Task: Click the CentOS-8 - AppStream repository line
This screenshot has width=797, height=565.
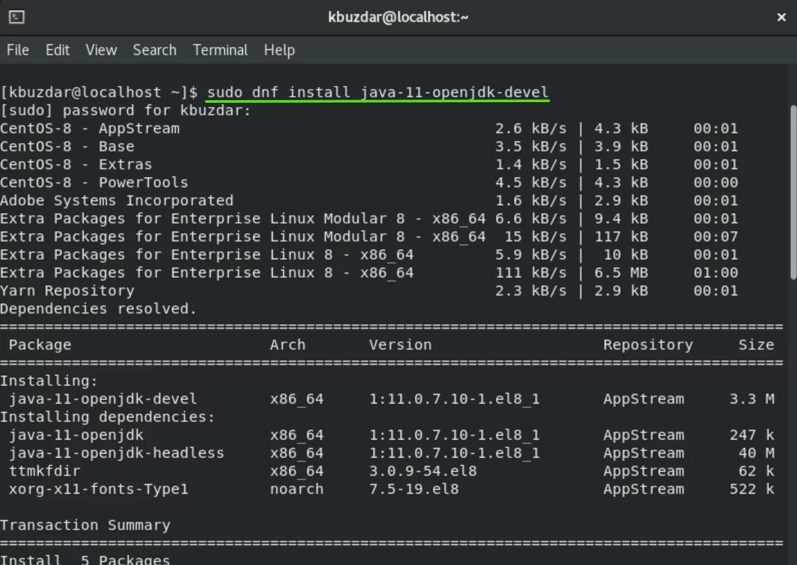Action: [x=369, y=128]
